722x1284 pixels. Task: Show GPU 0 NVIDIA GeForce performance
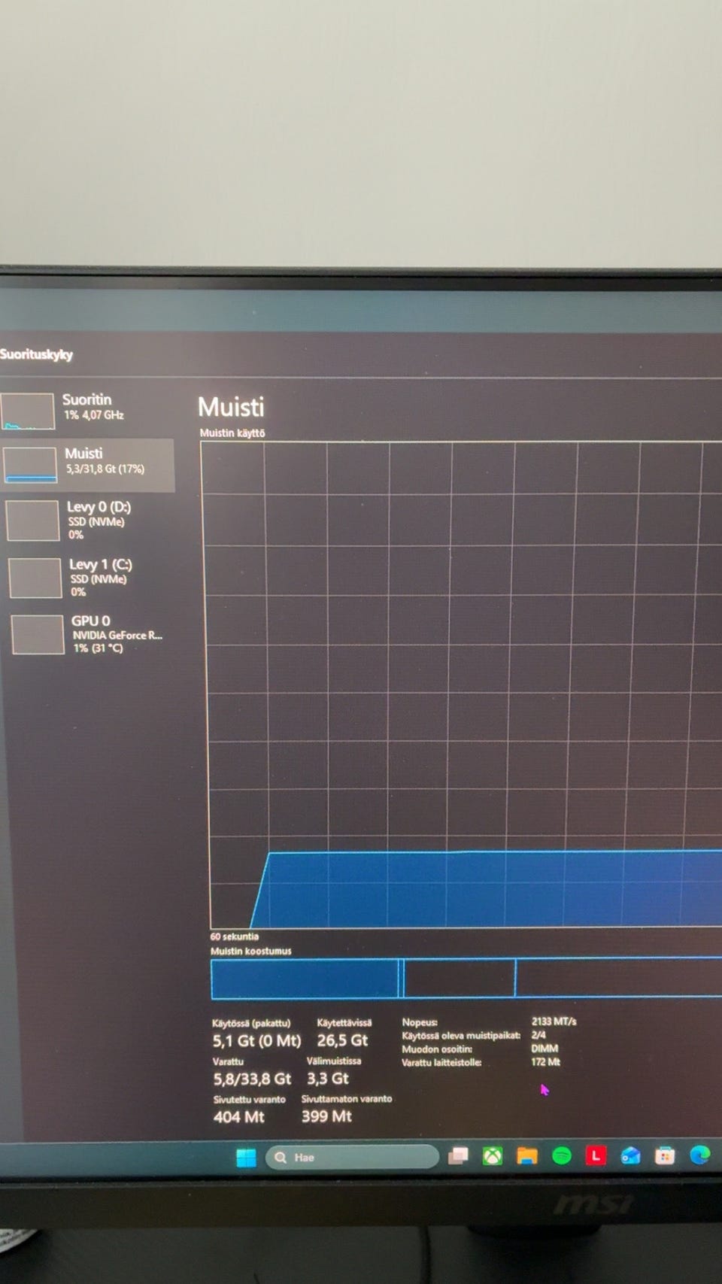pyautogui.click(x=90, y=634)
